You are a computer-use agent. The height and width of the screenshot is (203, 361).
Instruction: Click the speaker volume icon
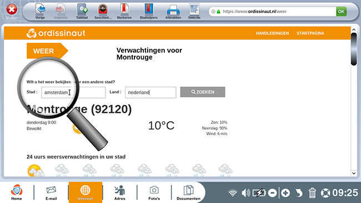click(245, 193)
